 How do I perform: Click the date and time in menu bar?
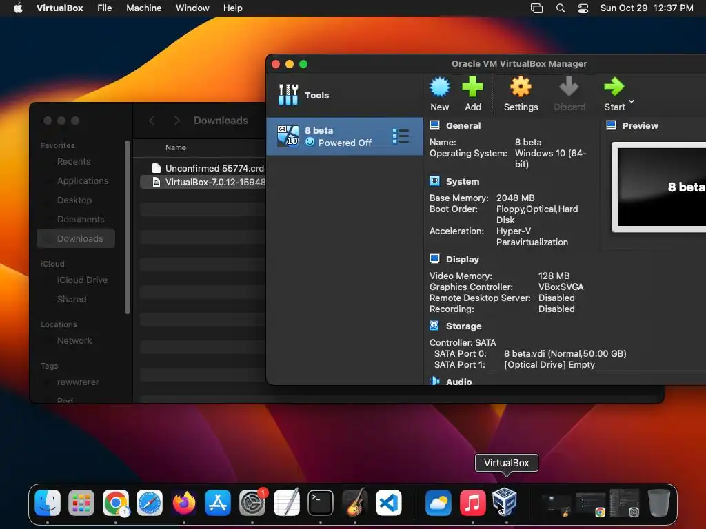pyautogui.click(x=647, y=8)
